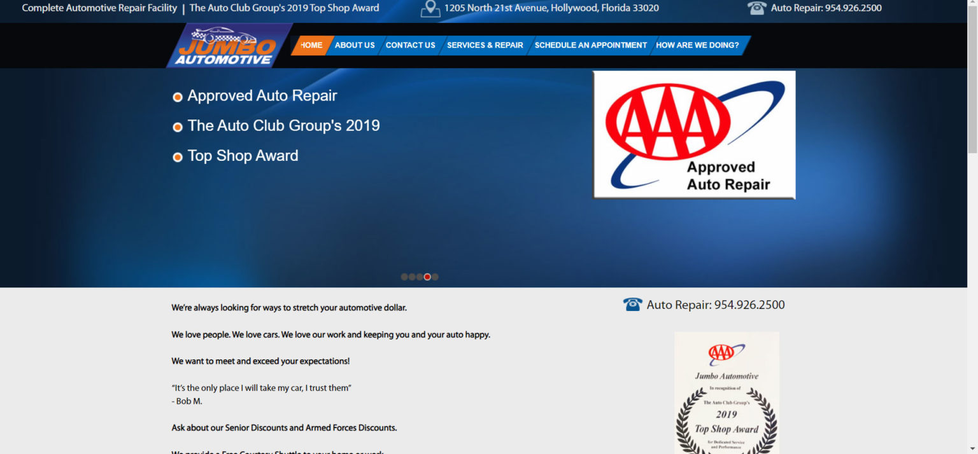Select the second carousel dot
This screenshot has width=978, height=454.
tap(412, 277)
